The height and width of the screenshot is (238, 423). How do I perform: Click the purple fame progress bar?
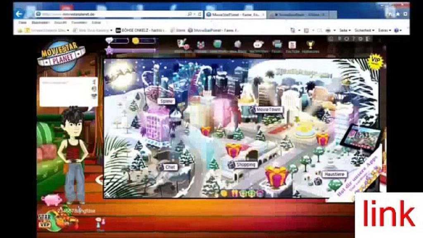tap(134, 50)
